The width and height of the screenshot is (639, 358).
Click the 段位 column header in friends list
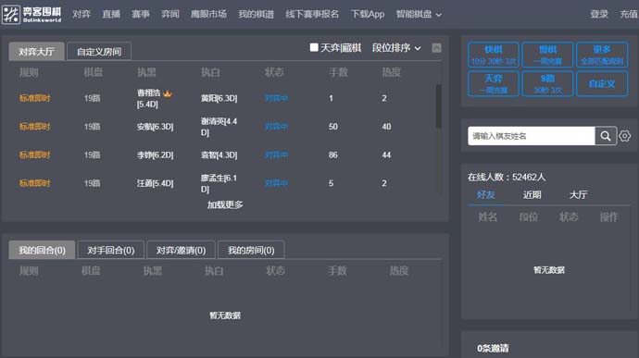click(529, 217)
